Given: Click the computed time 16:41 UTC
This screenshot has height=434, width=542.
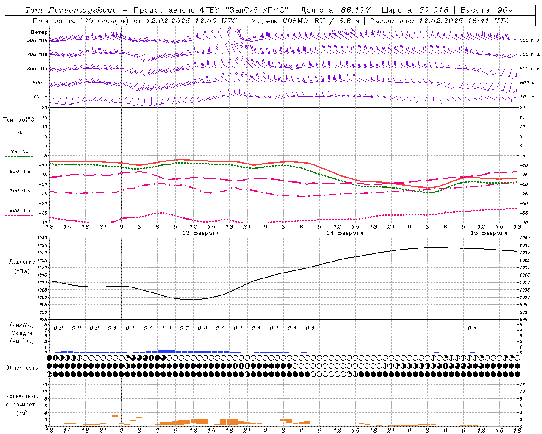Looking at the screenshot, I should [485, 21].
